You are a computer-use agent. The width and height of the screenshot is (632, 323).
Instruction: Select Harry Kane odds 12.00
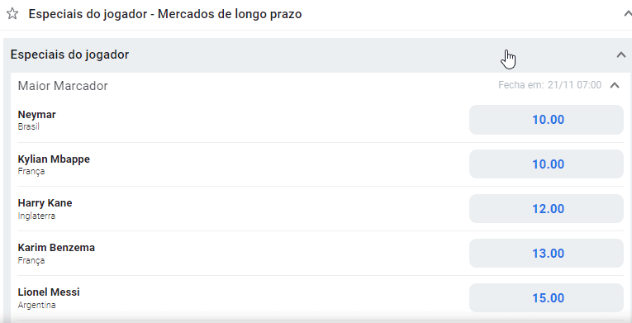coord(546,209)
